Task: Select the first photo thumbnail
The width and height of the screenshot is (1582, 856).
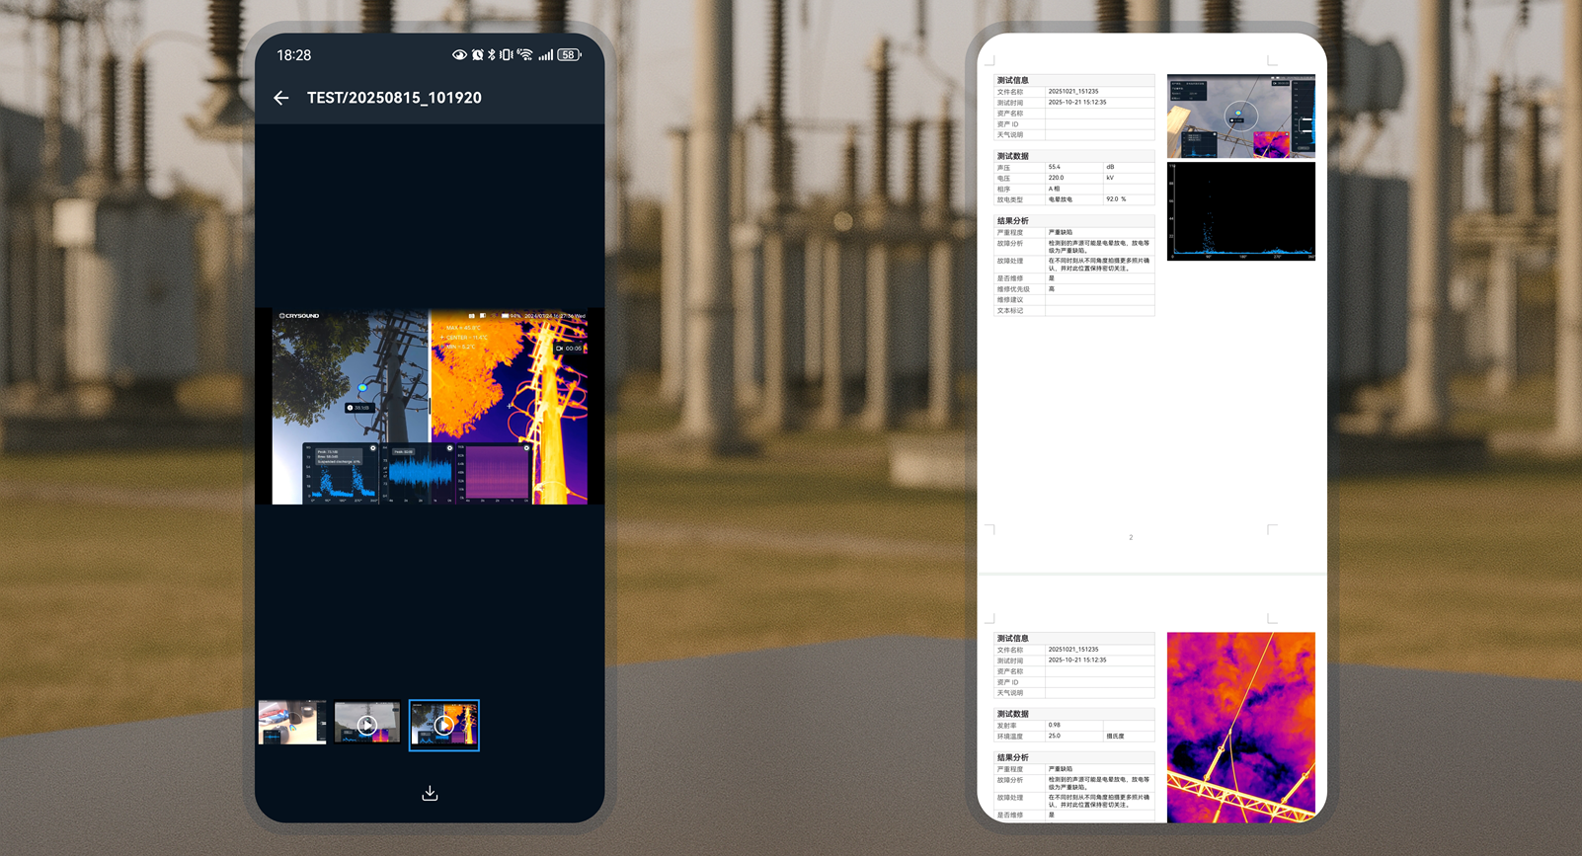Action: click(x=292, y=724)
